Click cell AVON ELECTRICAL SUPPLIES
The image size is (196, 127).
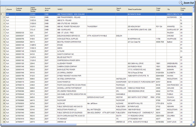(72, 39)
